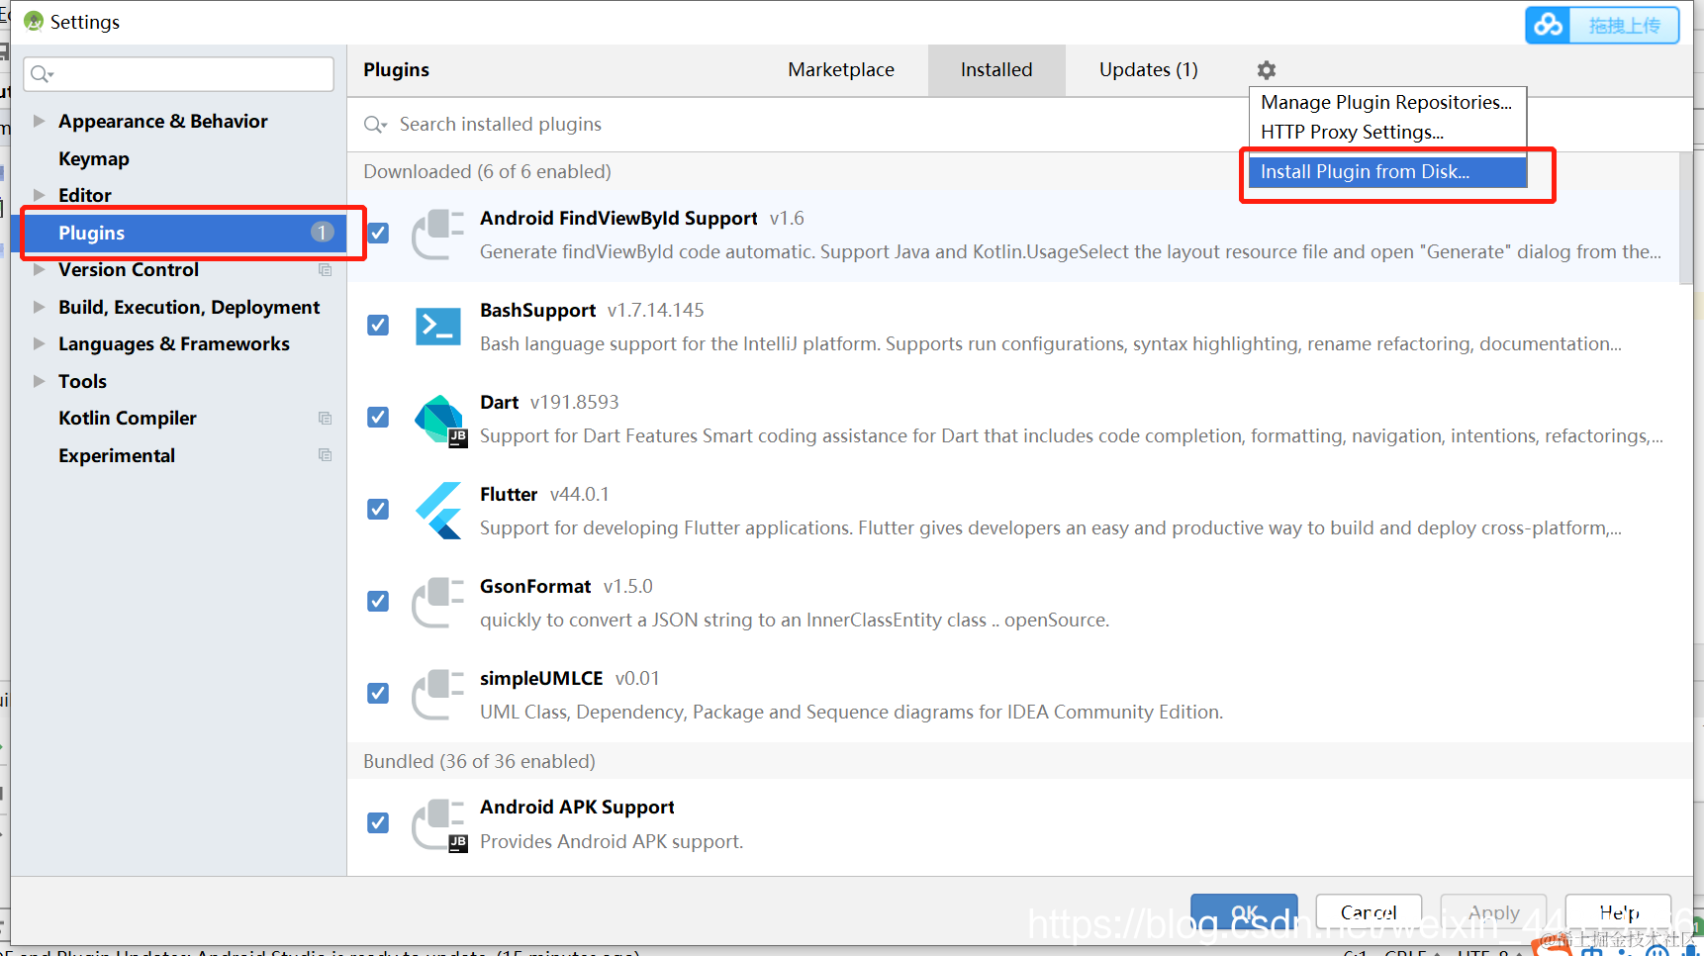Select Kotlin Compiler settings item
Screen dimensions: 1704x956
(128, 418)
